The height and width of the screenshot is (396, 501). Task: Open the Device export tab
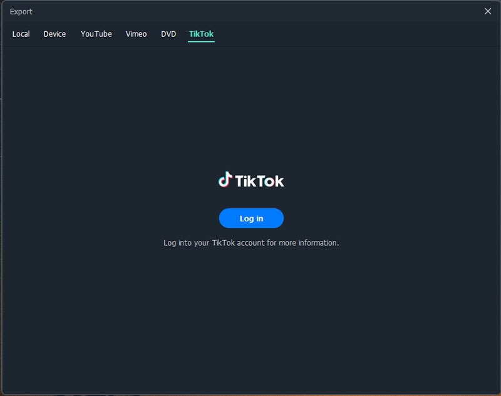pyautogui.click(x=54, y=34)
